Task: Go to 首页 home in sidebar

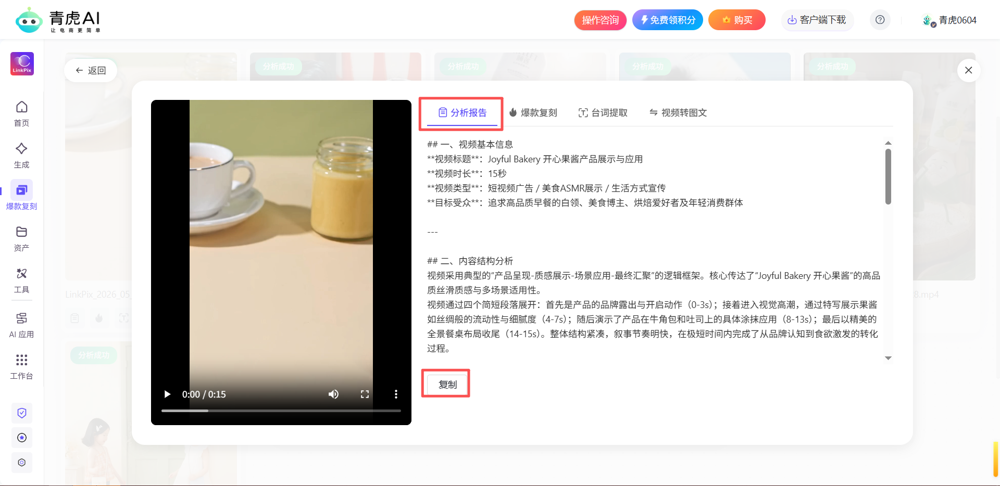Action: pos(21,113)
